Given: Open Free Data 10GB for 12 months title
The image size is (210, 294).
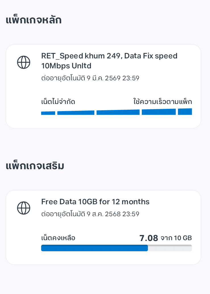Looking at the screenshot, I should (x=95, y=202).
